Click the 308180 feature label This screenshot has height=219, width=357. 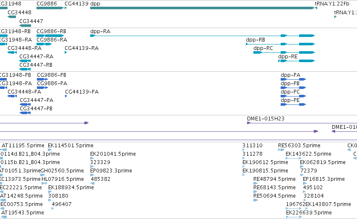58,196
